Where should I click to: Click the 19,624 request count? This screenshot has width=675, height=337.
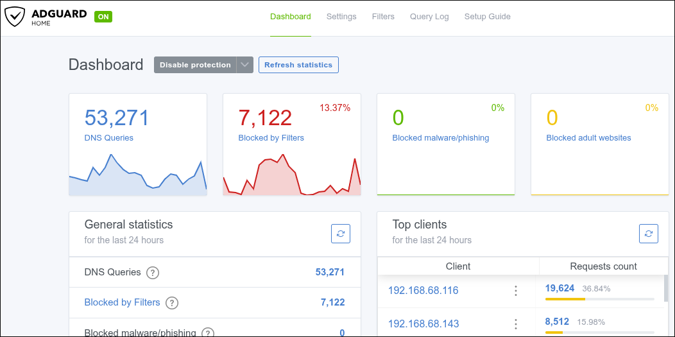[560, 288]
